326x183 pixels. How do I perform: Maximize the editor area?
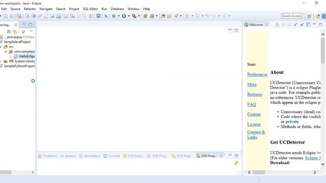(x=236, y=30)
